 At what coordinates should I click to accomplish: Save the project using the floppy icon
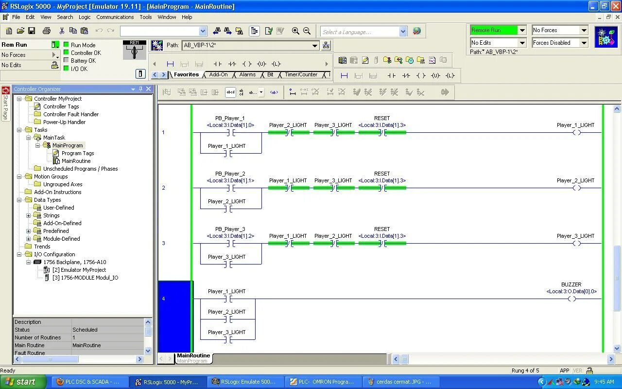(x=32, y=31)
